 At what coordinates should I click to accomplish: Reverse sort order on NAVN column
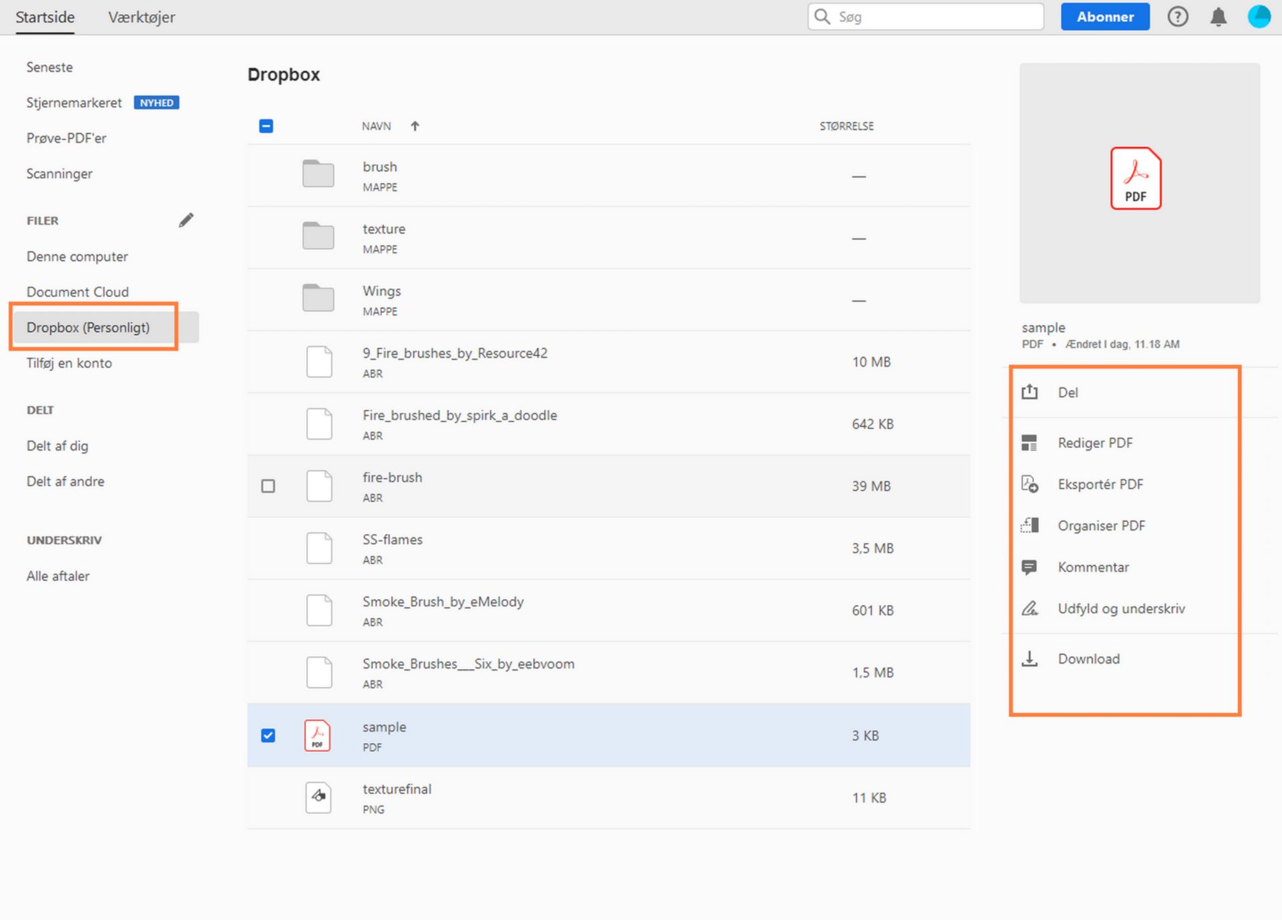[415, 126]
